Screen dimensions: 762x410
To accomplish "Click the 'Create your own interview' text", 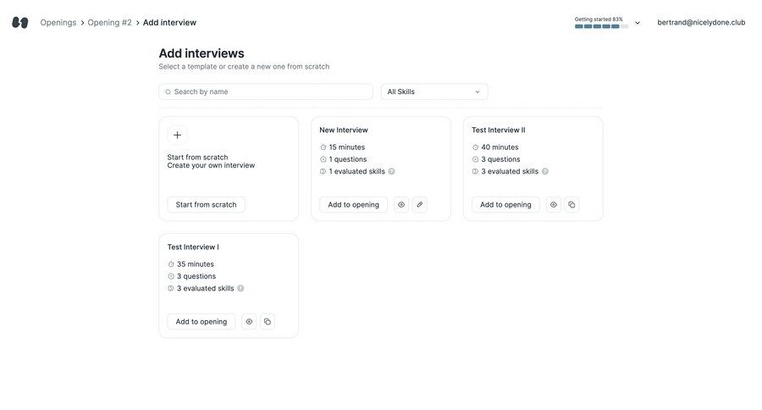I will click(x=211, y=165).
